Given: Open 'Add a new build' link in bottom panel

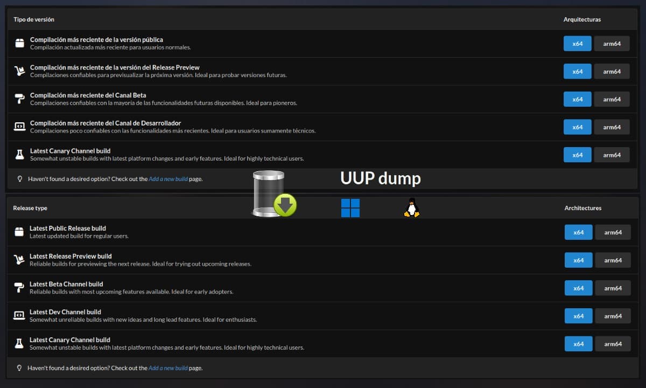Looking at the screenshot, I should (168, 369).
